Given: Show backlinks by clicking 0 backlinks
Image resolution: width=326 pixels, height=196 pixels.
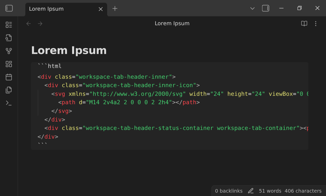Looking at the screenshot, I should coord(229,191).
